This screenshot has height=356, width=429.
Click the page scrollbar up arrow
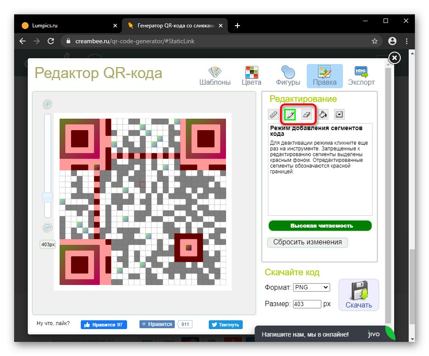[412, 53]
